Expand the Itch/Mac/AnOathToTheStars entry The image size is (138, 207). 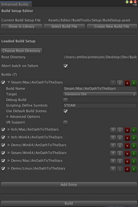coord(9,129)
